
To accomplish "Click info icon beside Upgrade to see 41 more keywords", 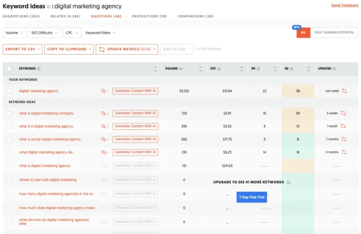I will (x=288, y=182).
